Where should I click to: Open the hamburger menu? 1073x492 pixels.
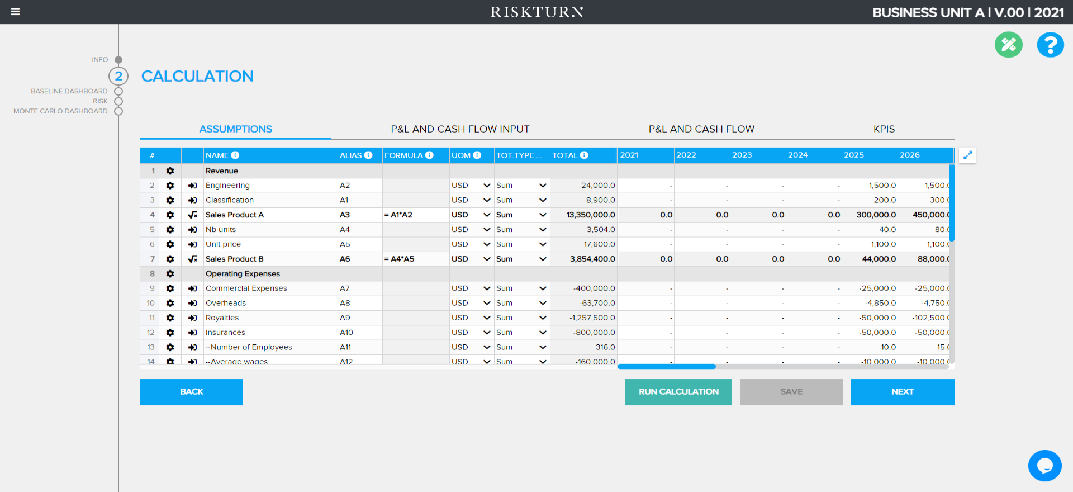(15, 12)
